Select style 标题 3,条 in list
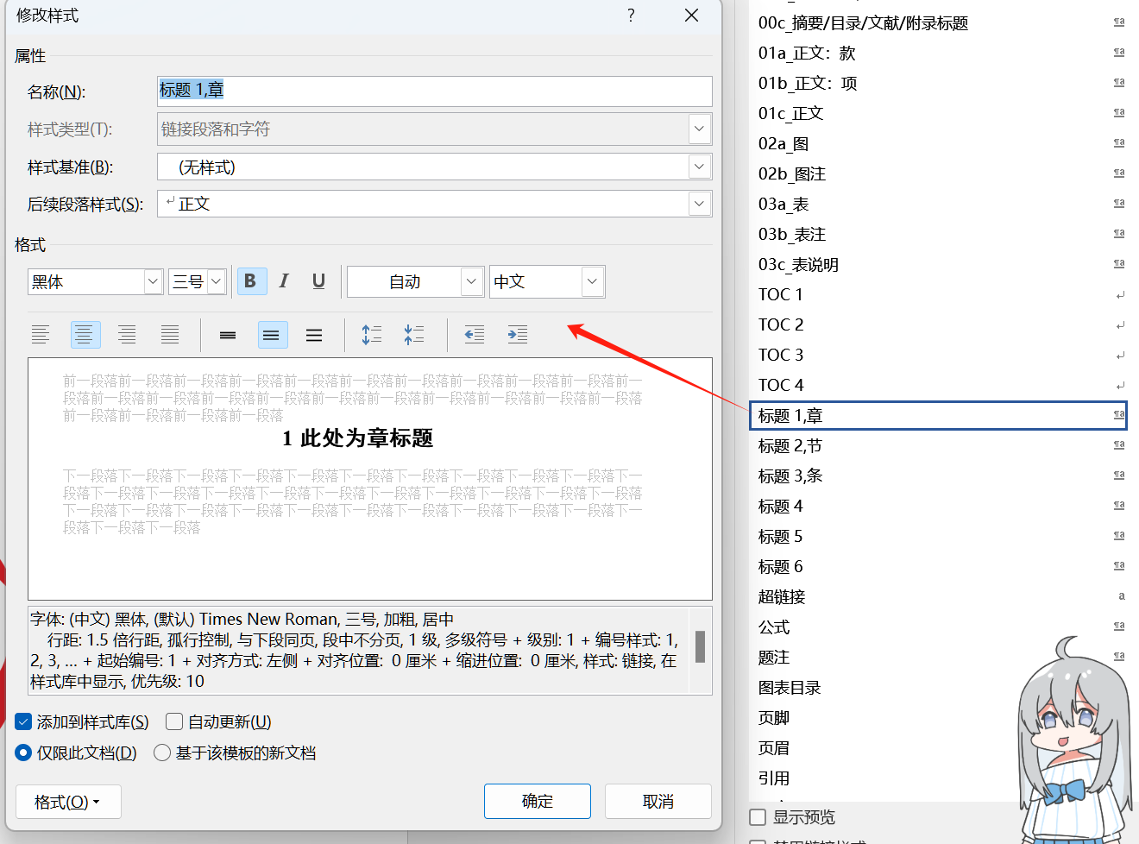The width and height of the screenshot is (1139, 844). [939, 476]
